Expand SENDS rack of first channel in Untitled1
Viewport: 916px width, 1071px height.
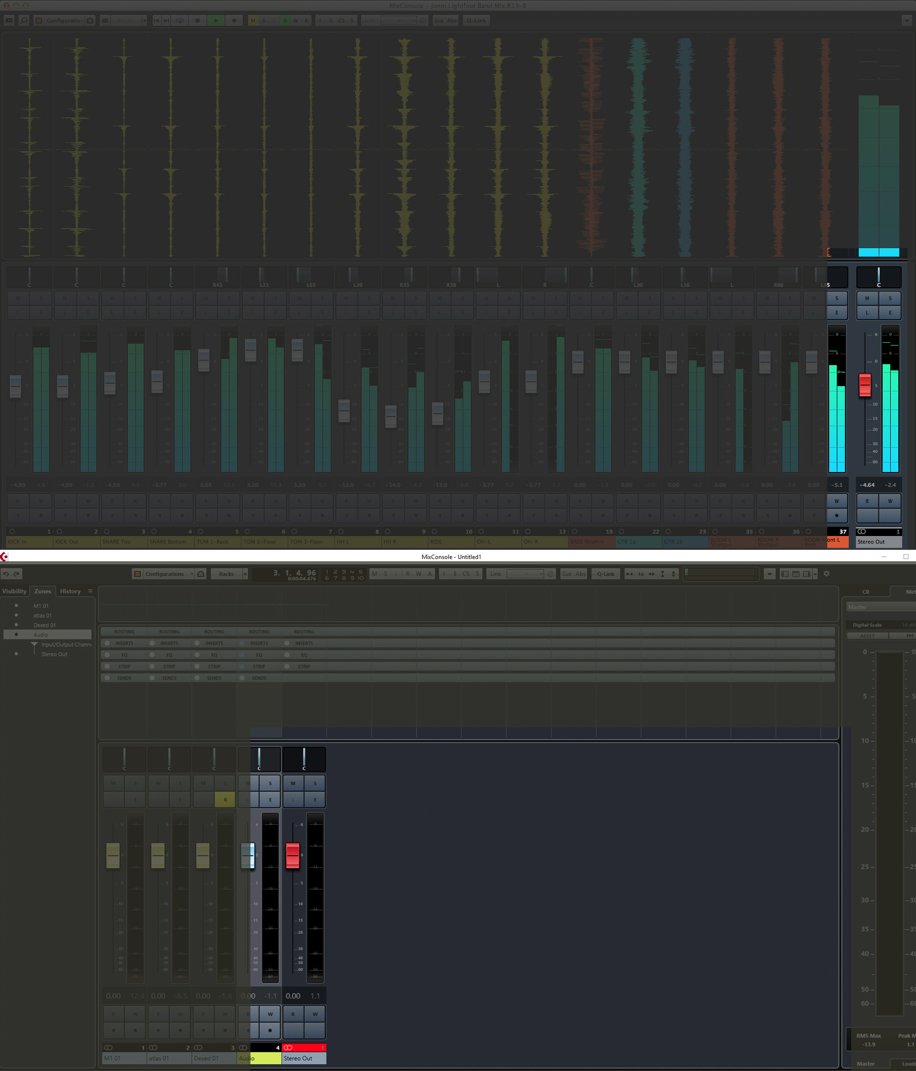tap(124, 678)
